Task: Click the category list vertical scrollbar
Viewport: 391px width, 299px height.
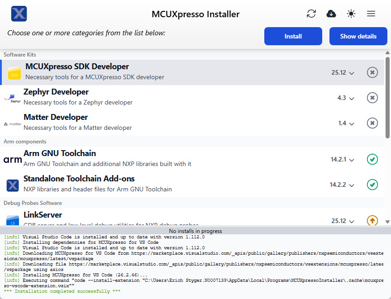Action: point(387,97)
